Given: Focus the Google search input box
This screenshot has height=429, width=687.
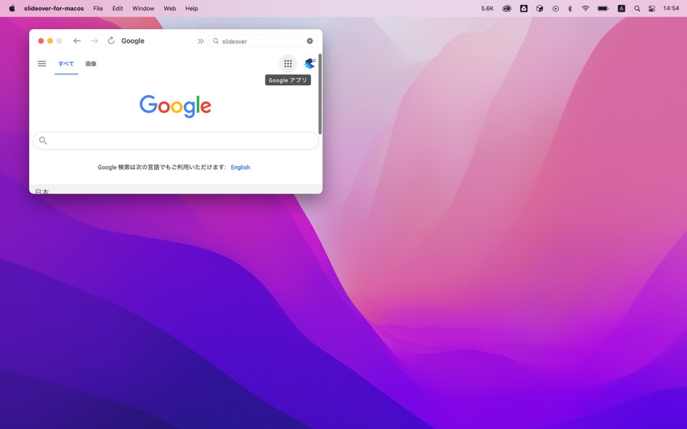Looking at the screenshot, I should tap(176, 141).
